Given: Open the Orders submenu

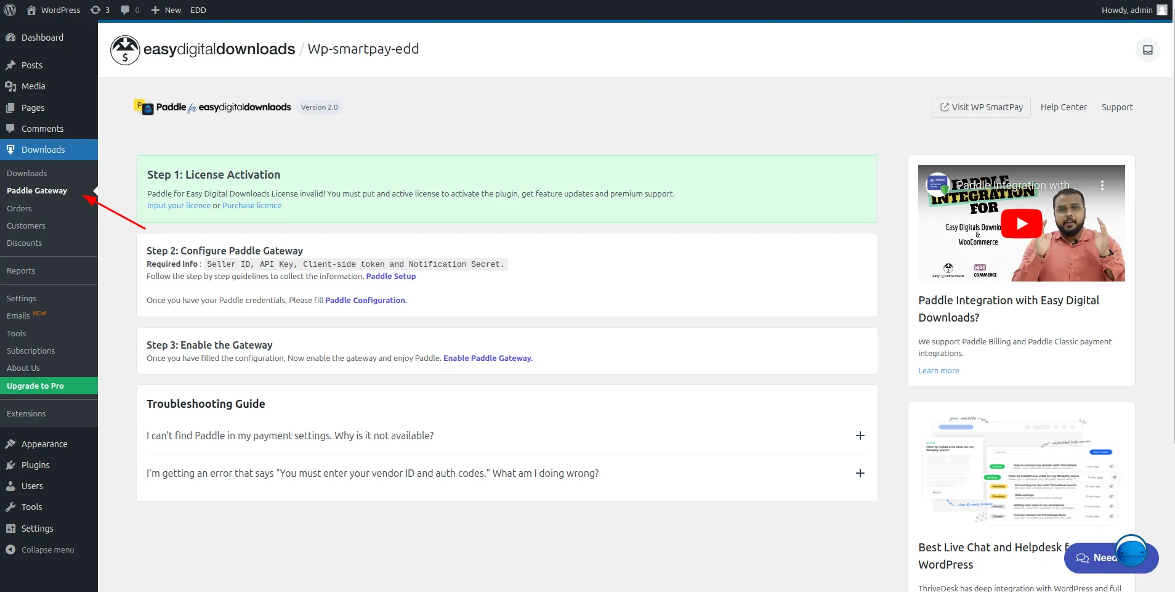Looking at the screenshot, I should pyautogui.click(x=19, y=209).
